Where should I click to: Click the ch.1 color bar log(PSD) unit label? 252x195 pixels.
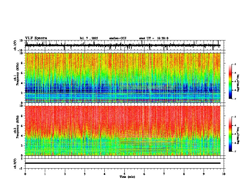[x=238, y=83]
